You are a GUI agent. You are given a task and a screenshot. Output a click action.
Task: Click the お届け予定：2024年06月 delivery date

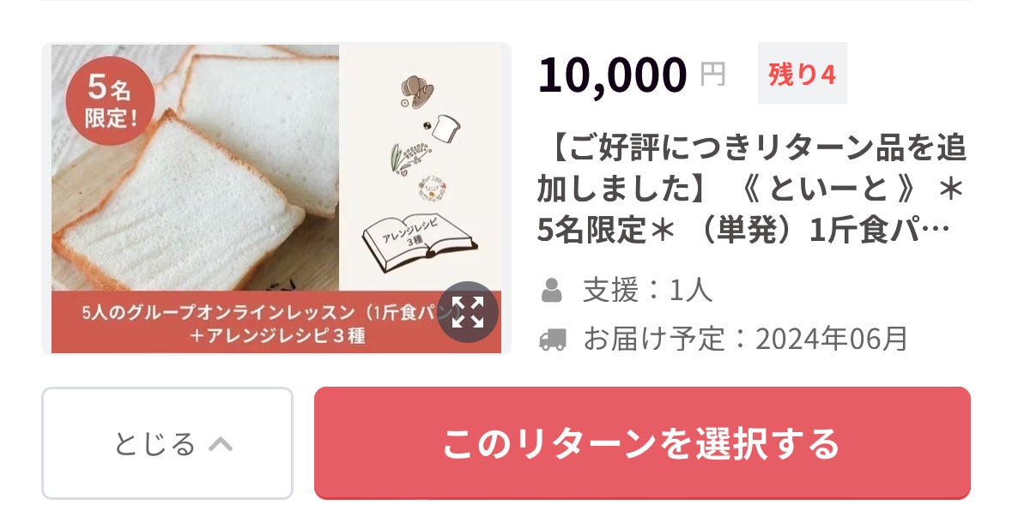tap(745, 340)
